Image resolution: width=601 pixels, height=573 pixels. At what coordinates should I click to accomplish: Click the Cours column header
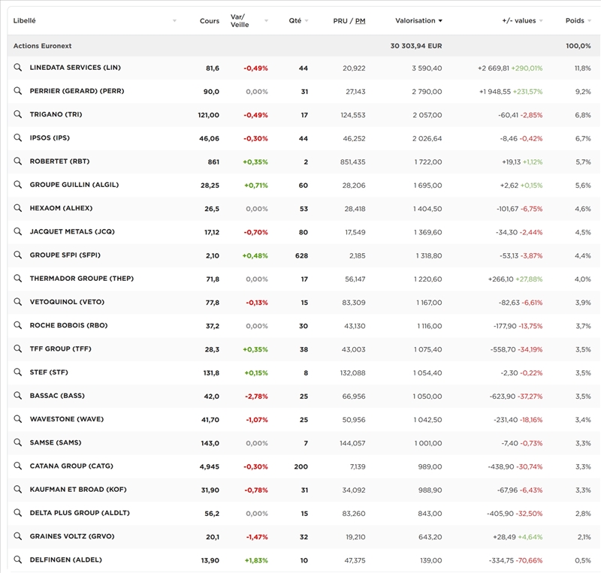[210, 21]
